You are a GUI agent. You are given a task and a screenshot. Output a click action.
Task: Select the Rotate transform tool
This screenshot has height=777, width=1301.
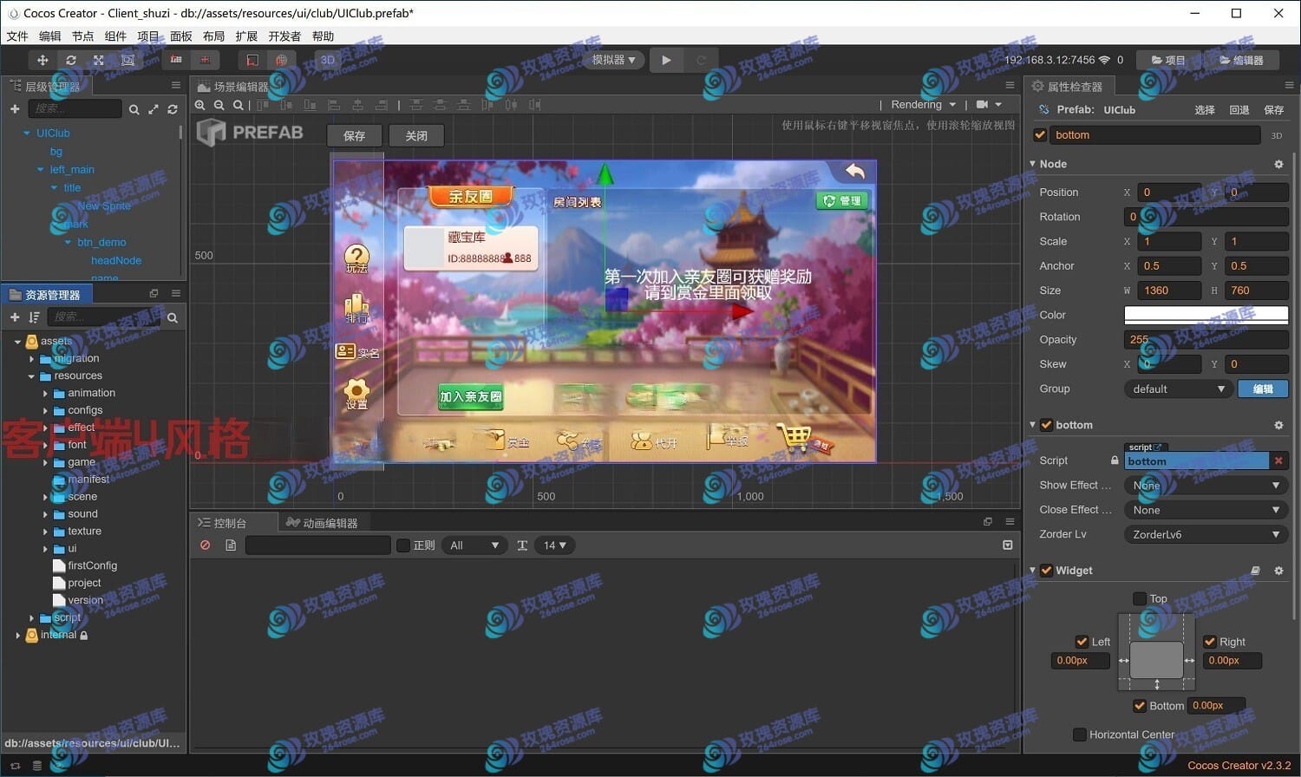pos(71,60)
